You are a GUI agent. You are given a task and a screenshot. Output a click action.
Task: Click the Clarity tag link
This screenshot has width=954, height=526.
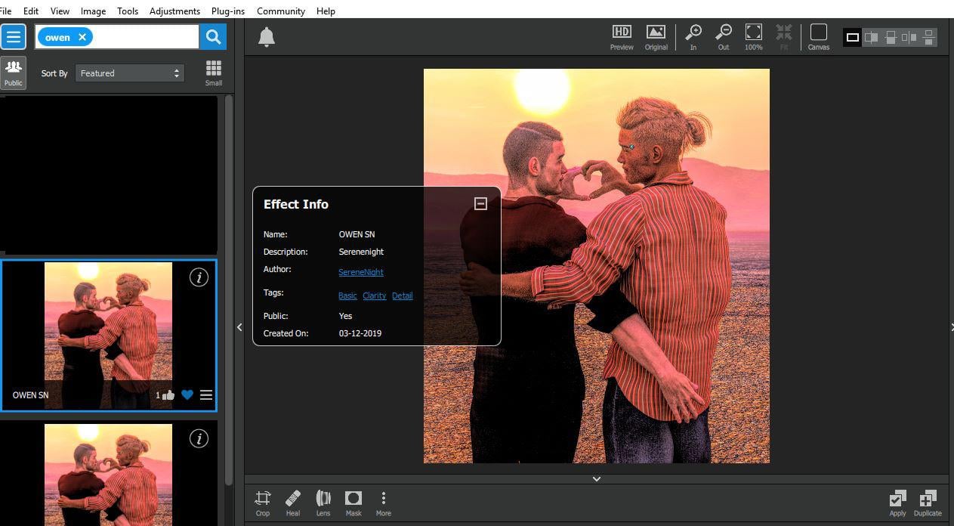374,295
